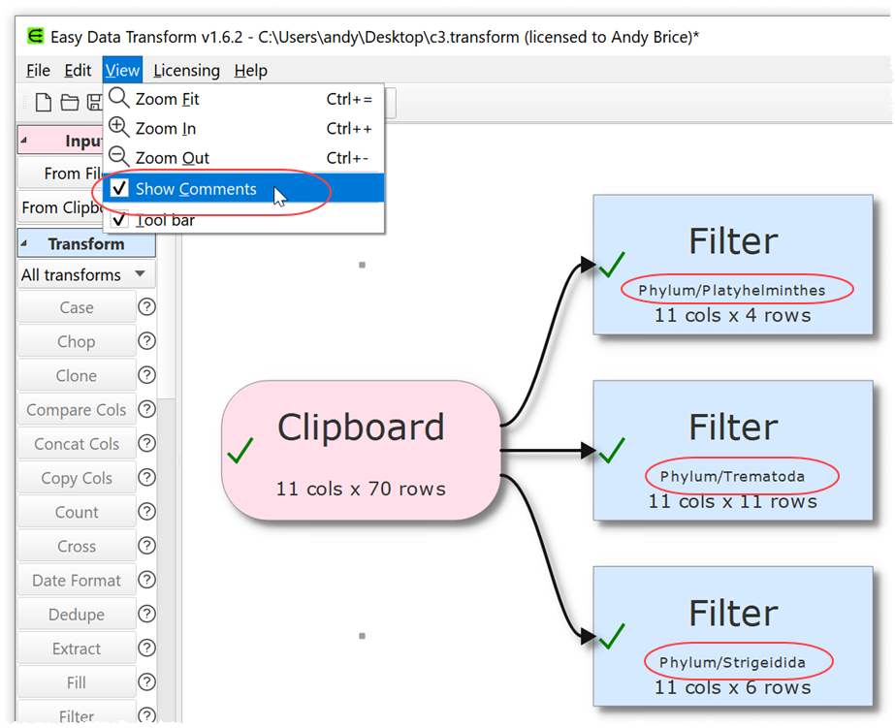Click the Dedupe transform button
Image resolution: width=895 pixels, height=728 pixels.
77,615
